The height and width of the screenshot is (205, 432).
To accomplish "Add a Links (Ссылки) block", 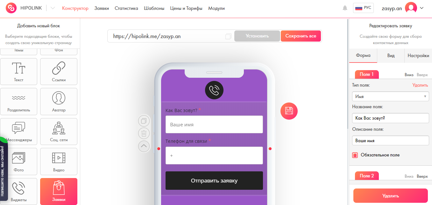I will coord(59,71).
